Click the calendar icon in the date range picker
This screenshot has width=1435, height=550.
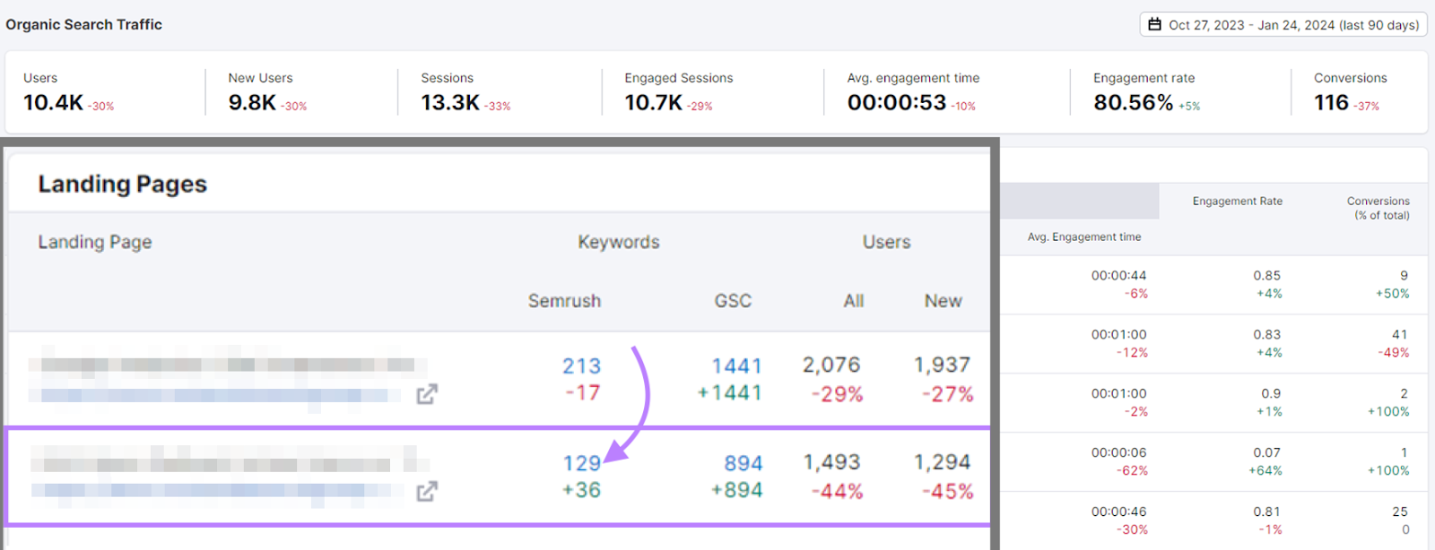point(1155,24)
